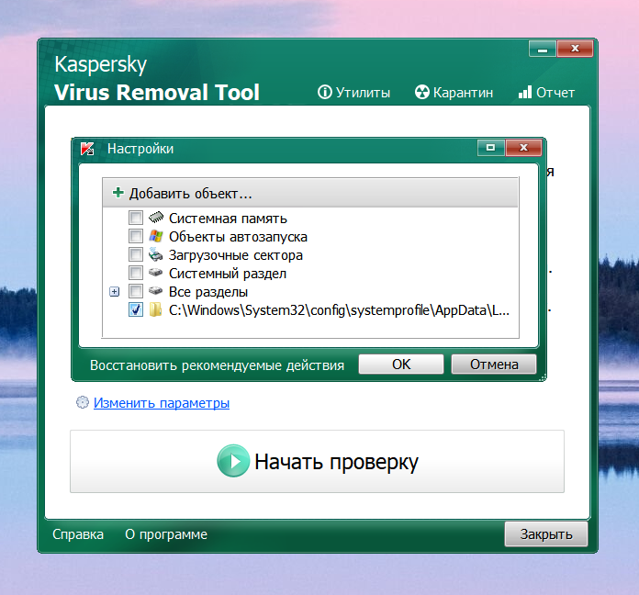Click the folder icon for the C:\Windows path
The image size is (639, 595).
click(155, 309)
